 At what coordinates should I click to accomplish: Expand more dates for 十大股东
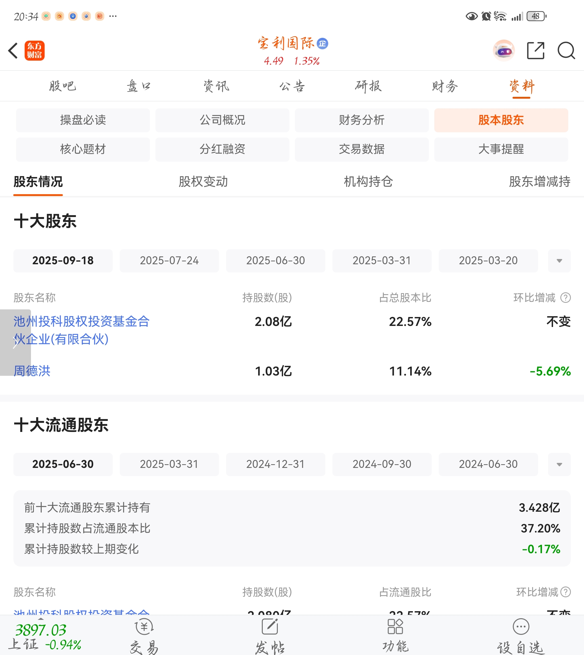[559, 261]
